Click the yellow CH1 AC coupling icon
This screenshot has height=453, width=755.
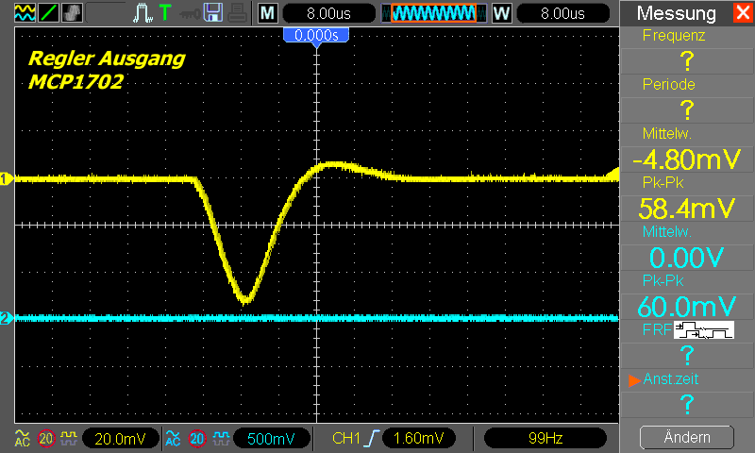[22, 438]
